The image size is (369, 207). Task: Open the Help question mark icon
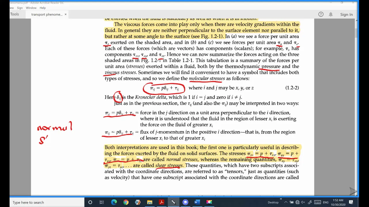pyautogui.click(x=321, y=14)
